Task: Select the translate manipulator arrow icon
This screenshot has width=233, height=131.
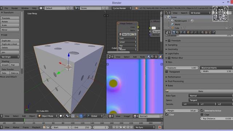Action: coord(81,116)
